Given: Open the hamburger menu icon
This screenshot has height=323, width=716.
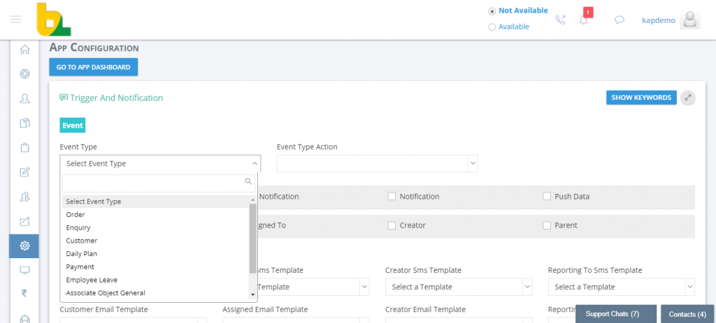Looking at the screenshot, I should coord(15,19).
